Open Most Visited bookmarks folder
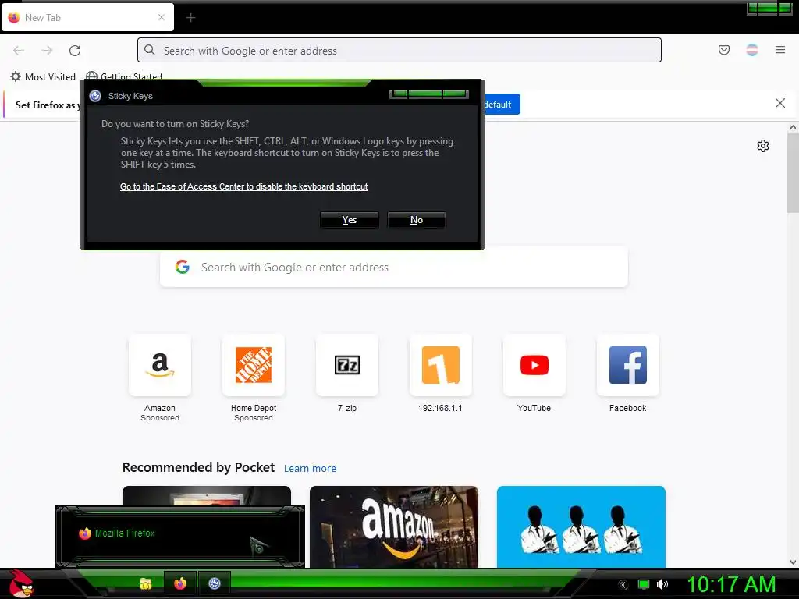The image size is (799, 599). click(x=43, y=77)
